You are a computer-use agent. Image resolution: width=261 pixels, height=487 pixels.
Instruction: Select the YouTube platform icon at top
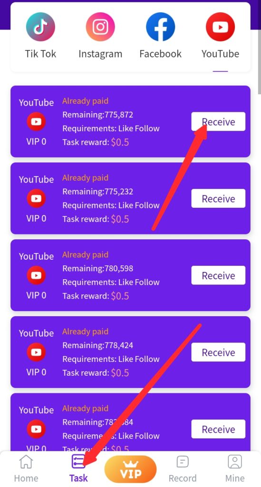tap(220, 27)
